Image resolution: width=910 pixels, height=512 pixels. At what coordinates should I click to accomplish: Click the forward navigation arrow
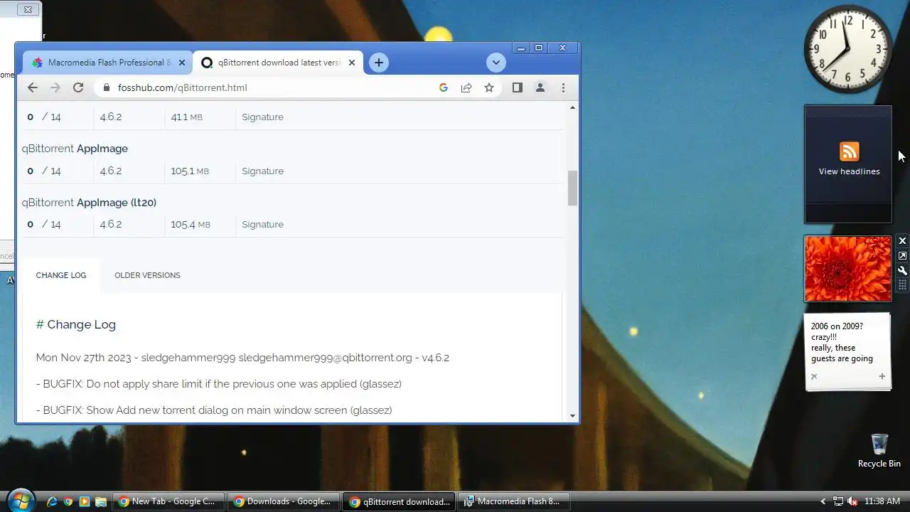[55, 87]
